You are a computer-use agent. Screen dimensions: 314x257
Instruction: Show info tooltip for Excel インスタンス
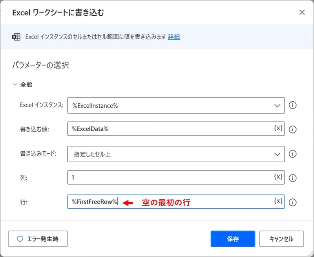click(293, 105)
